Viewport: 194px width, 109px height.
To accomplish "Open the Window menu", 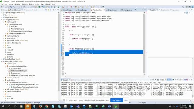I will [x=48, y=4].
